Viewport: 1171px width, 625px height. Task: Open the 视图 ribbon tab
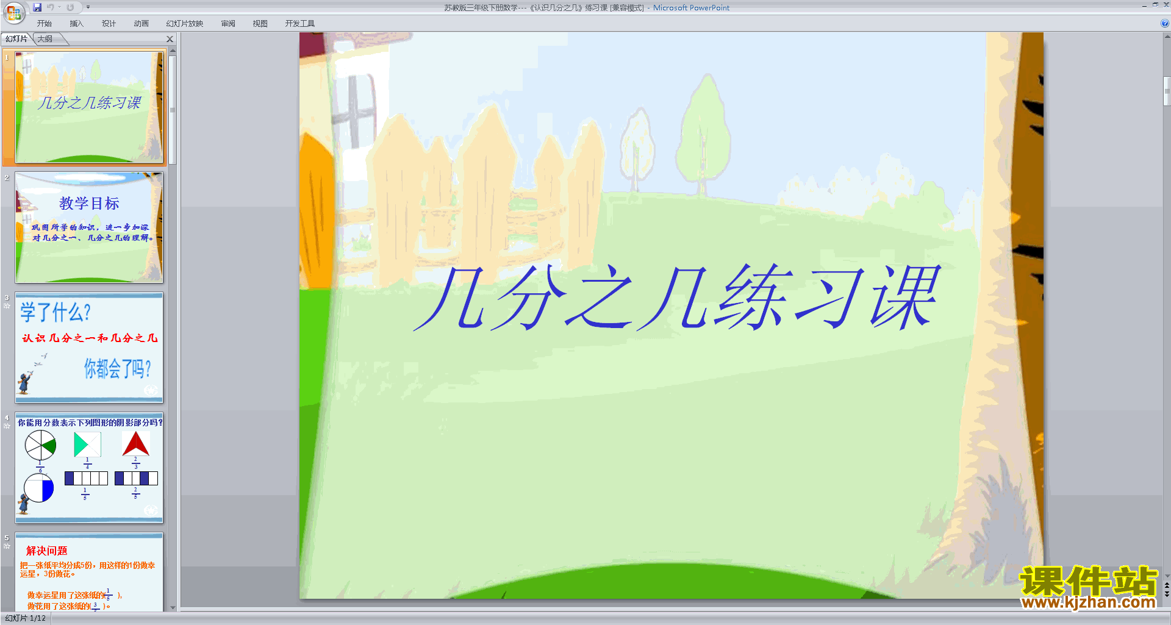coord(260,24)
